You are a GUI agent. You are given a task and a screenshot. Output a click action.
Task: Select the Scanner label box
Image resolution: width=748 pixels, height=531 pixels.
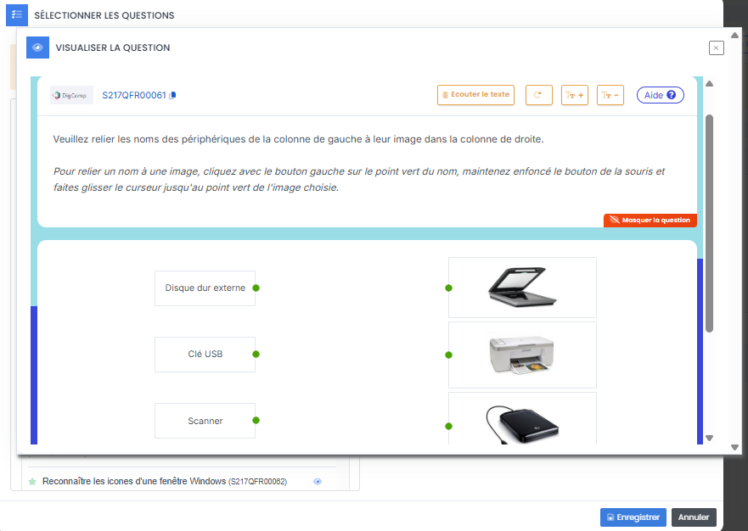pos(205,421)
